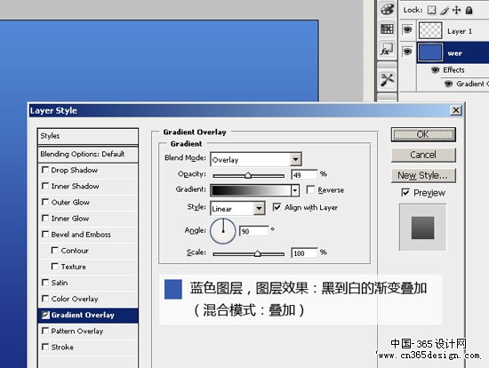
Task: Select Blending Options: Default
Action: (x=88, y=154)
